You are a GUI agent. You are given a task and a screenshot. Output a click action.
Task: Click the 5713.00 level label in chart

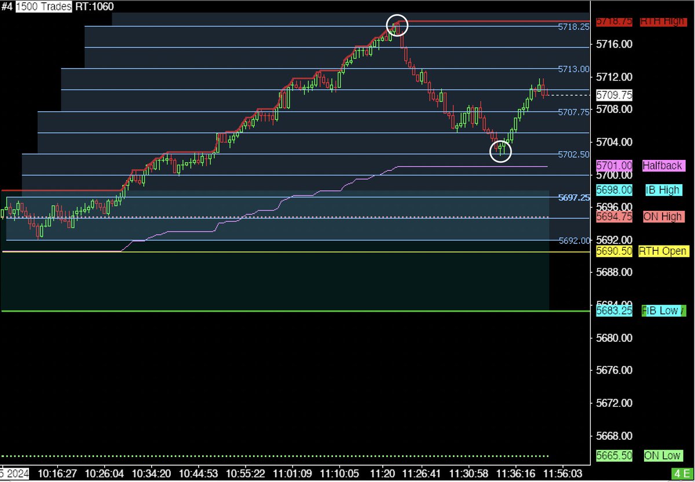[573, 69]
